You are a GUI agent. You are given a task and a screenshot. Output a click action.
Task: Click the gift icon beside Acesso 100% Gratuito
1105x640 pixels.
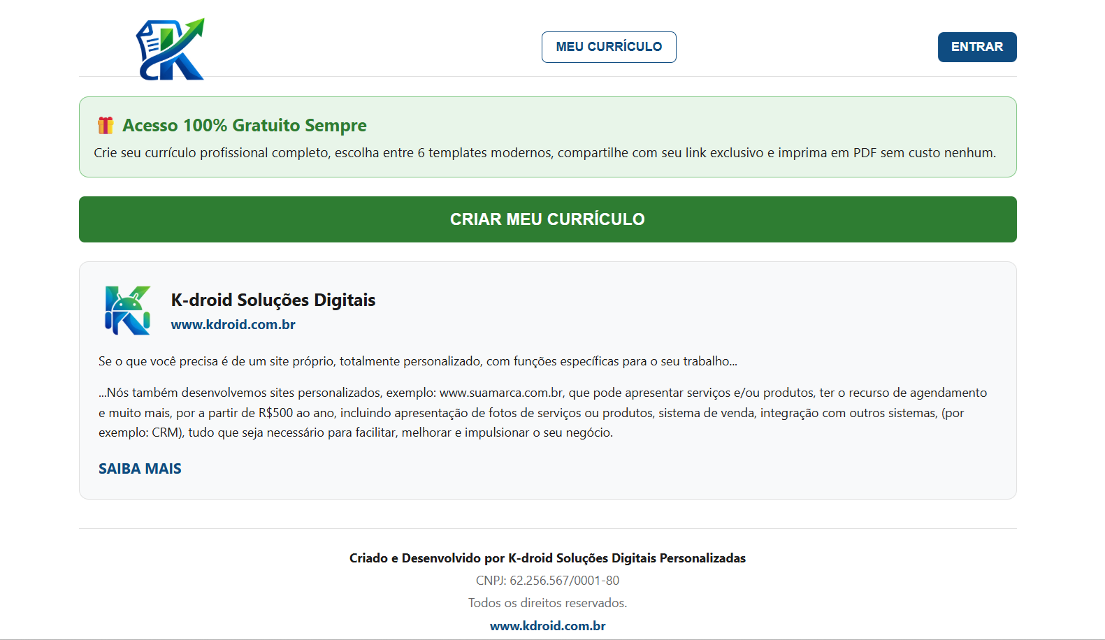pyautogui.click(x=106, y=125)
